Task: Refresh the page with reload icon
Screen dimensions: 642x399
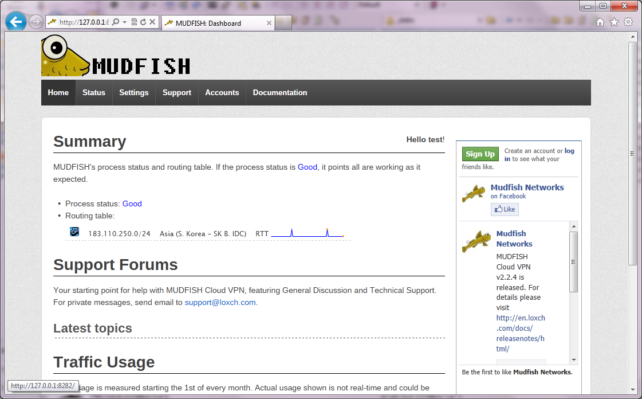Action: [143, 22]
